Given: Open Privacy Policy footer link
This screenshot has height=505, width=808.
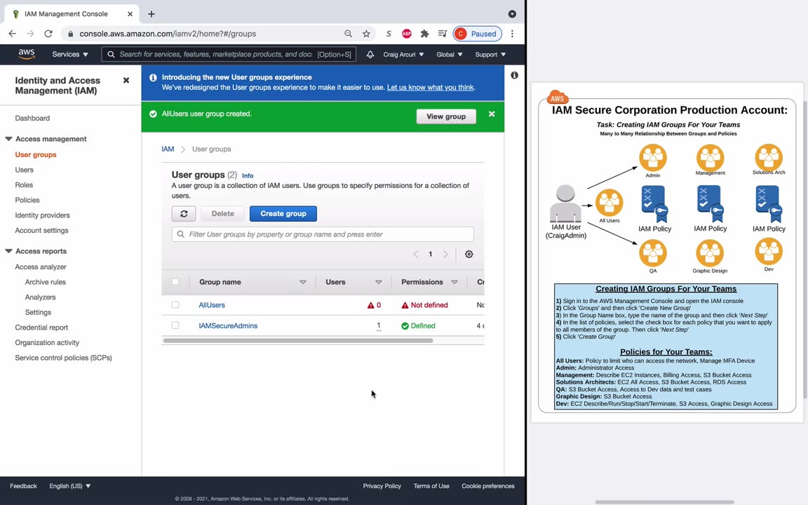Looking at the screenshot, I should click(x=382, y=486).
